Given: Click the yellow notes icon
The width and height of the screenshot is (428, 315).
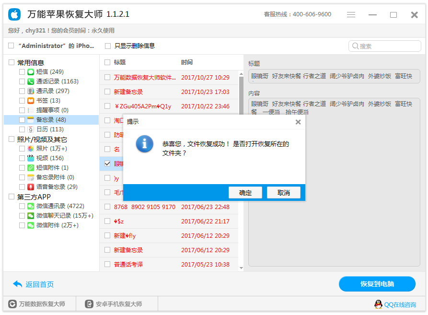Looking at the screenshot, I should coord(31,119).
